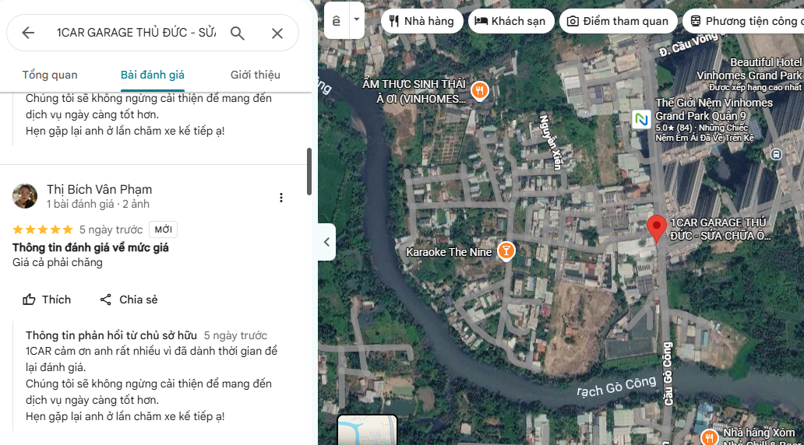
Task: Click the Chia sẻ share button
Action: [129, 300]
